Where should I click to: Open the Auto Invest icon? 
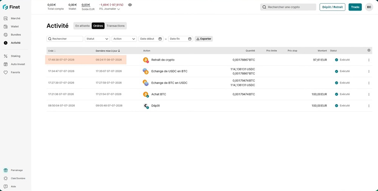pos(6,64)
